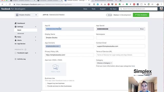Click the Dashboard home icon

coord(16,23)
